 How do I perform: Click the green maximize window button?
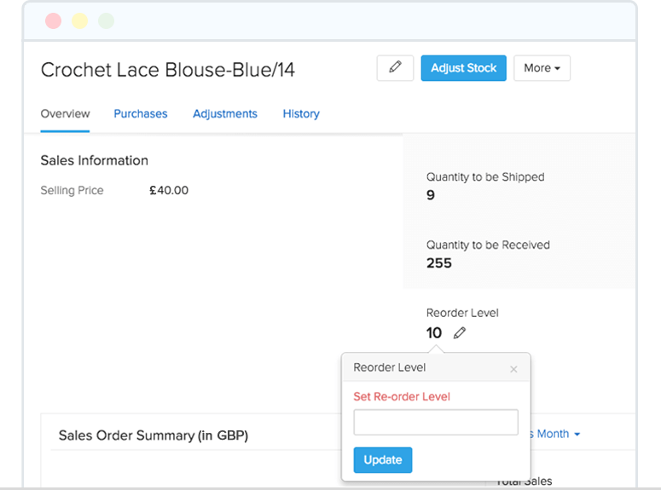[x=106, y=20]
